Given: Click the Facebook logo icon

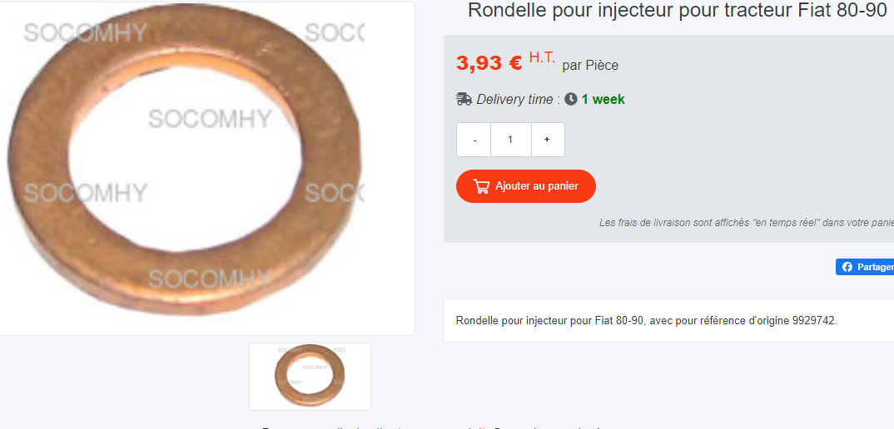Looking at the screenshot, I should (x=847, y=267).
